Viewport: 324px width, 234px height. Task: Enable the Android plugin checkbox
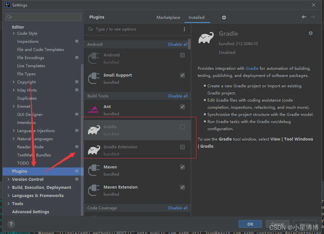pyautogui.click(x=182, y=55)
